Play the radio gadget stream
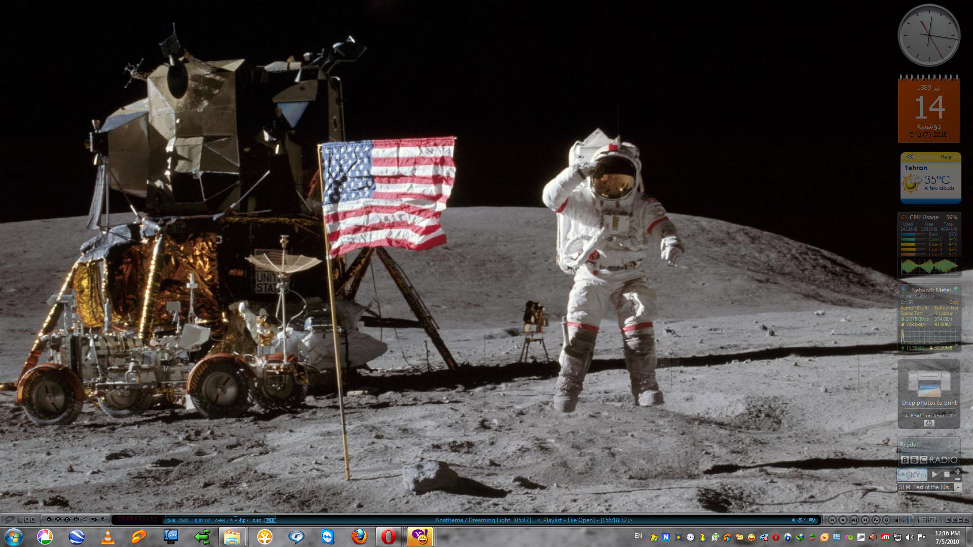 click(934, 475)
